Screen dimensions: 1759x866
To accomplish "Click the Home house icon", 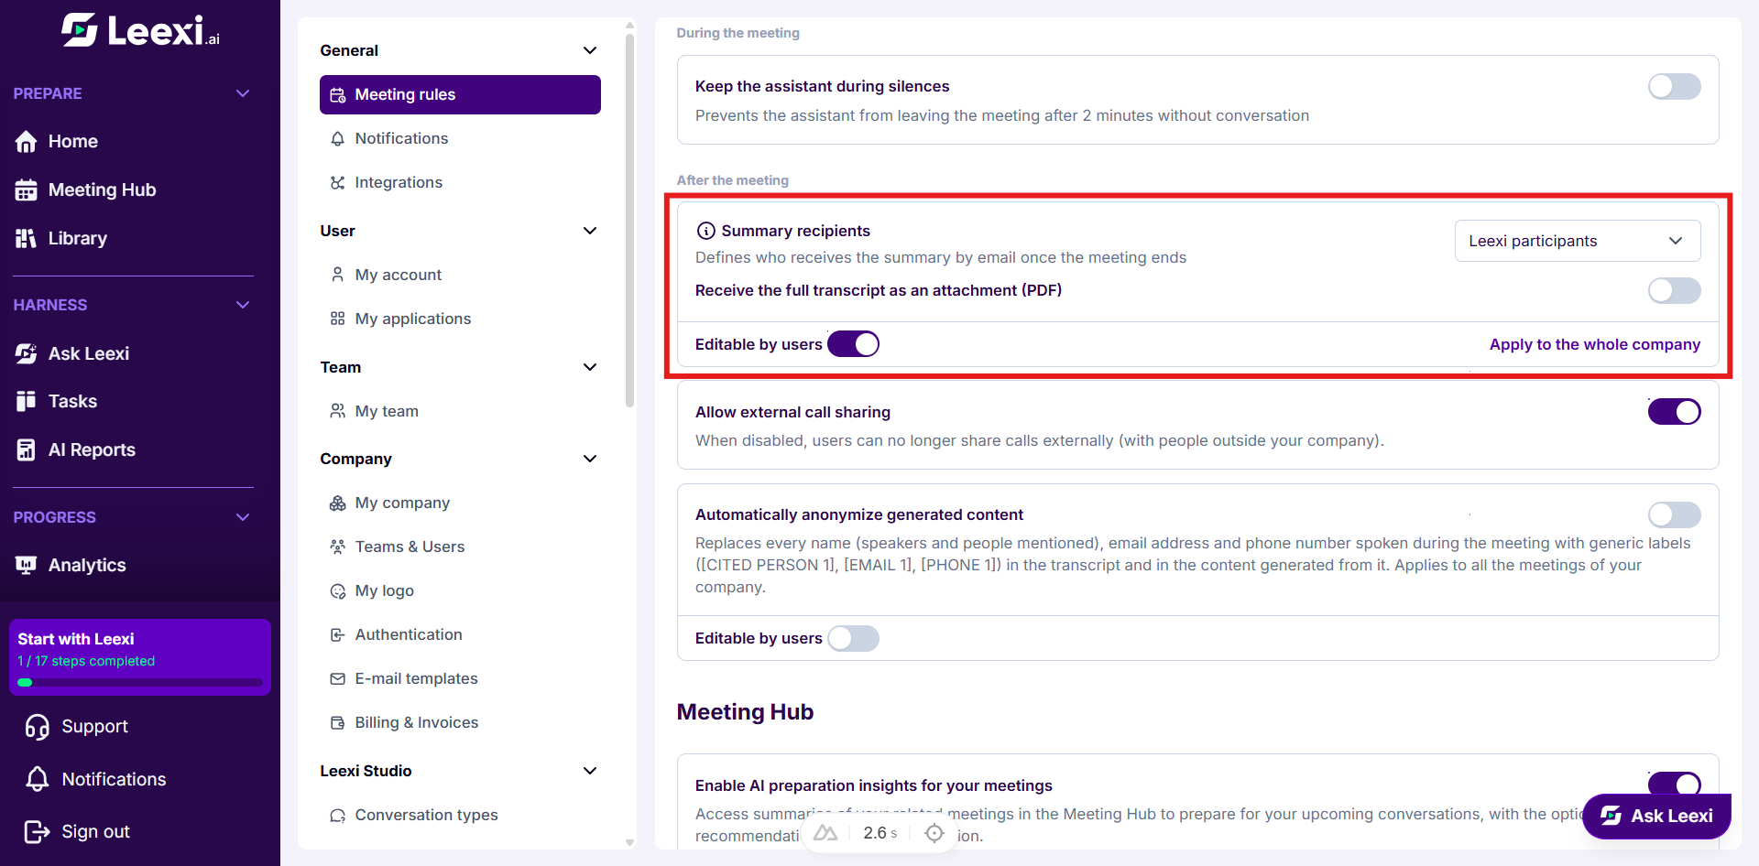I will (x=26, y=142).
